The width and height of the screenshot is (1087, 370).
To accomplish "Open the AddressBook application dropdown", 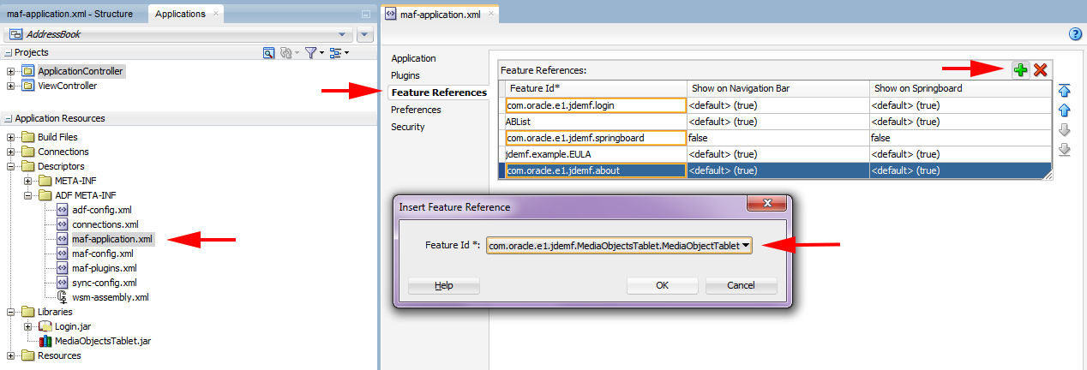I will tap(343, 34).
